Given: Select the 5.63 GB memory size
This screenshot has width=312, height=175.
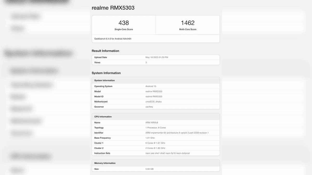Looking at the screenshot, I should click(x=149, y=169).
